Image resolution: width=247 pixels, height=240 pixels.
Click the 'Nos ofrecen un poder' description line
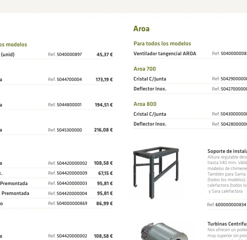[227, 230]
